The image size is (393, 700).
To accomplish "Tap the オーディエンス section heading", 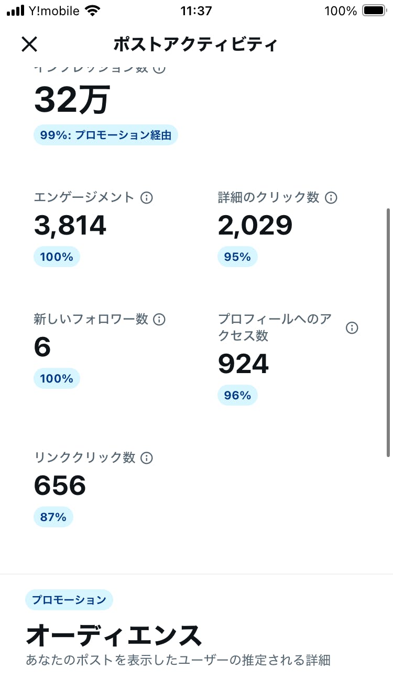I will click(x=114, y=635).
